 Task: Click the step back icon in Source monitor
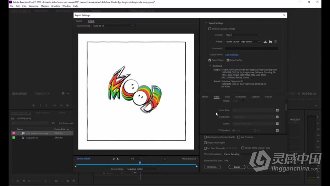point(61,105)
